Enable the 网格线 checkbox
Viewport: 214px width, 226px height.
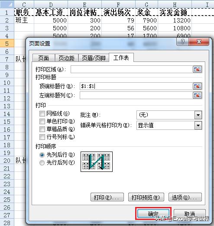[42, 114]
